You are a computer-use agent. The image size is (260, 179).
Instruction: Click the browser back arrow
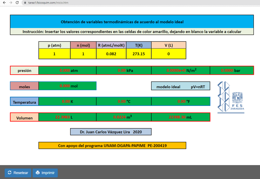tap(4, 3)
